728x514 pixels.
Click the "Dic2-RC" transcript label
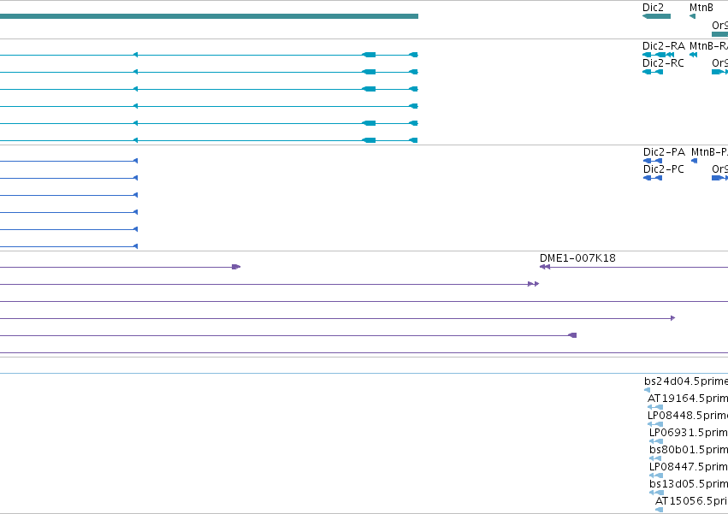663,63
